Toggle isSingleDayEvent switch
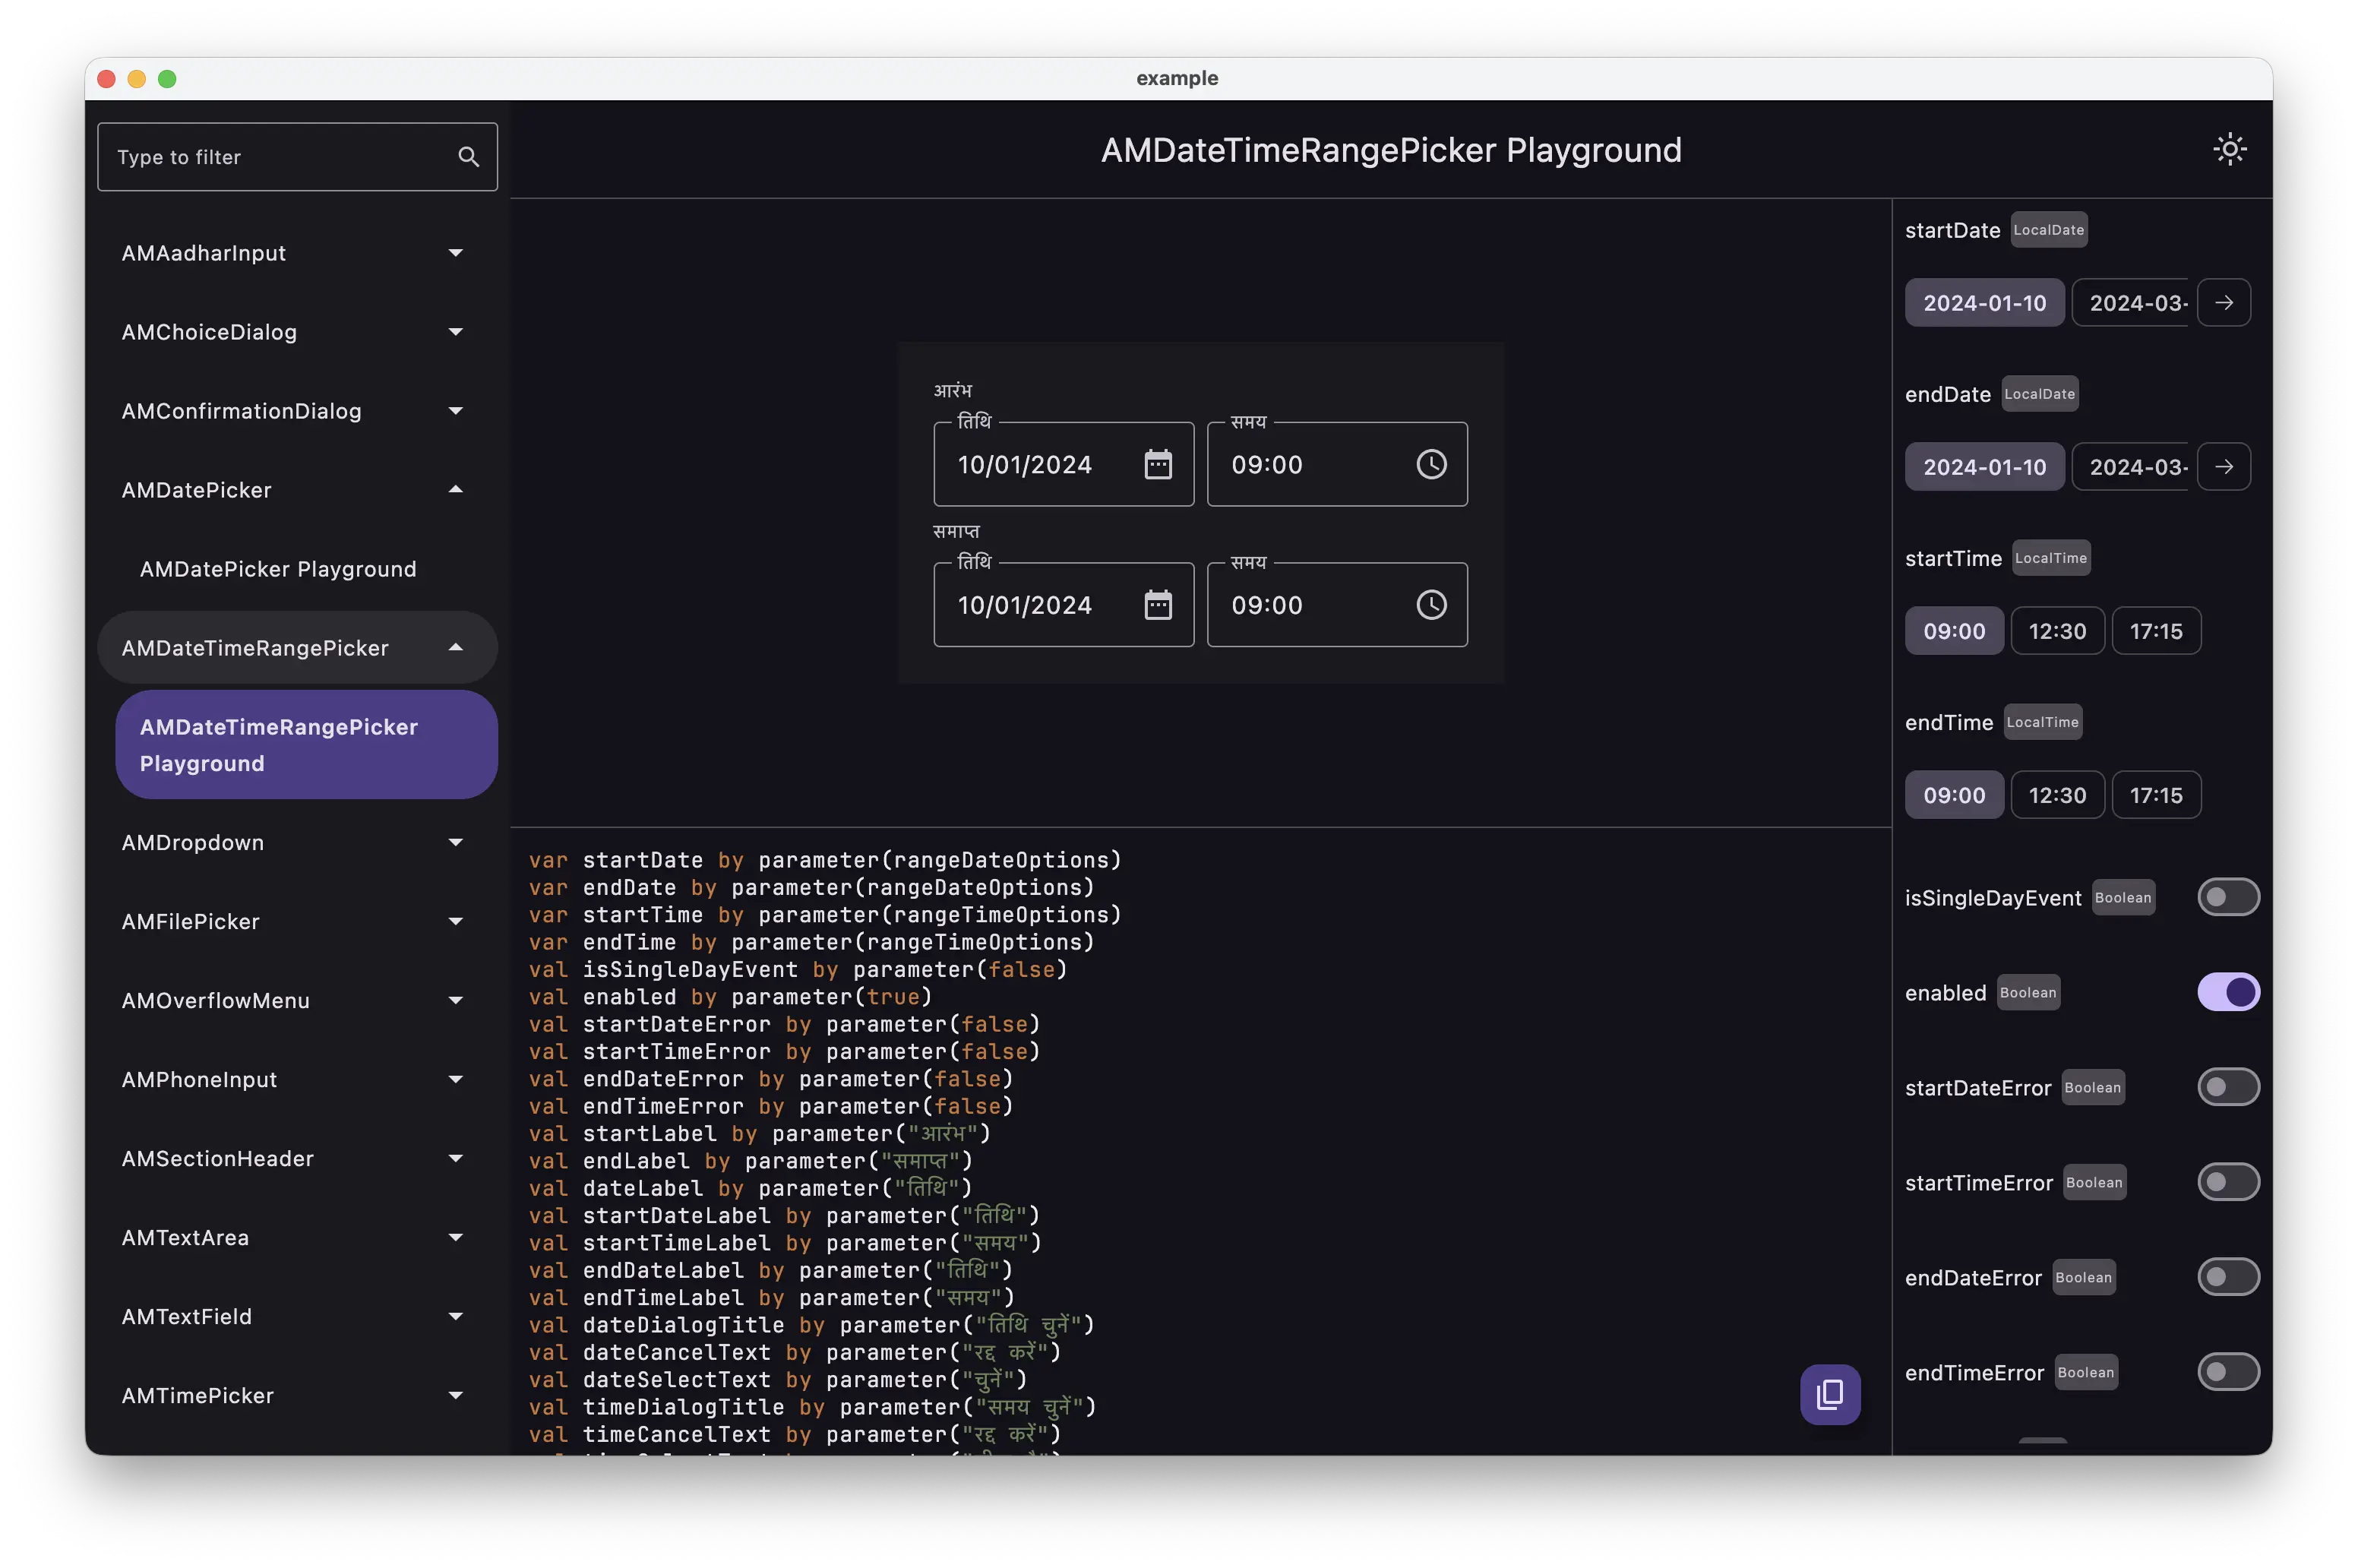This screenshot has height=1568, width=2358. click(2228, 897)
